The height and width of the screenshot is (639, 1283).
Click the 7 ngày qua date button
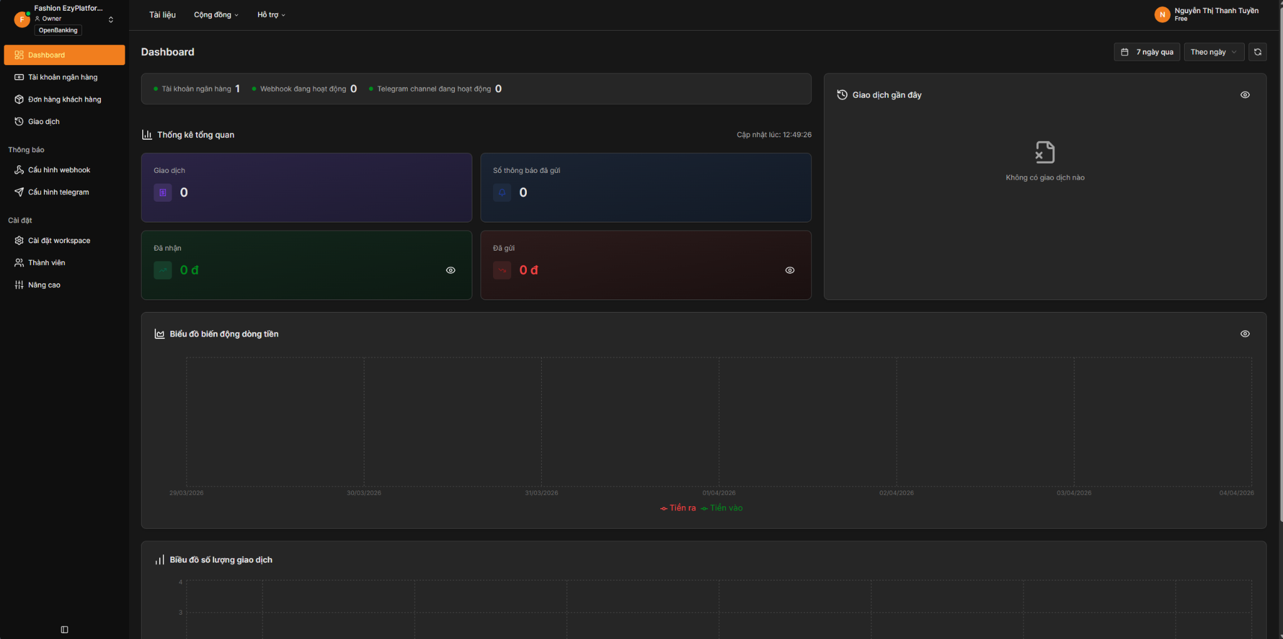click(x=1147, y=52)
